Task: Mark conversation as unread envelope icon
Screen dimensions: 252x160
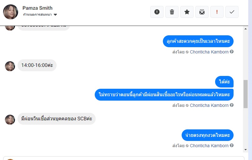Action: pyautogui.click(x=202, y=12)
